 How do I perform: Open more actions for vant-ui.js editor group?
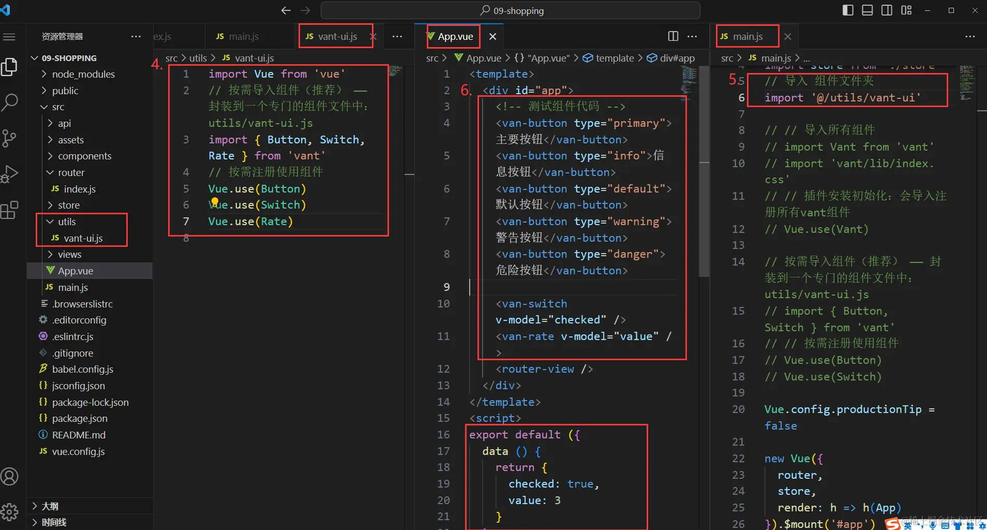(x=397, y=36)
